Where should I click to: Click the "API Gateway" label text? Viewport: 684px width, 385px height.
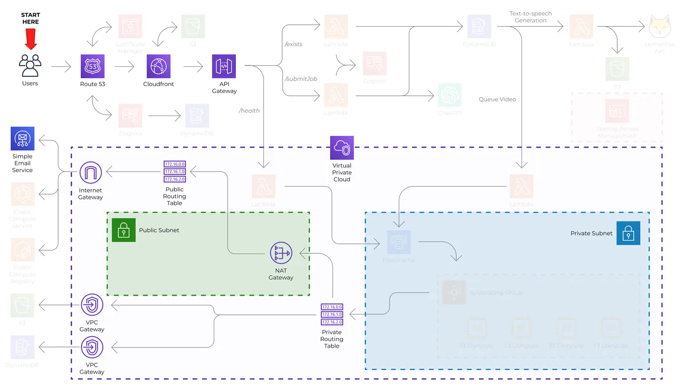pyautogui.click(x=224, y=88)
